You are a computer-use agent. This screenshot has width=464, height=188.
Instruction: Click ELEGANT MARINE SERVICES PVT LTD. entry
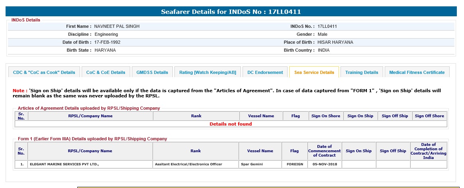point(63,164)
